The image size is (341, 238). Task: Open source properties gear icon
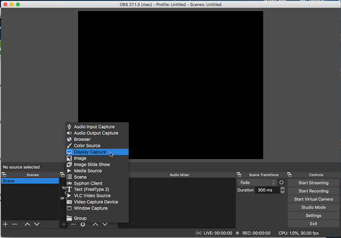[x=83, y=224]
